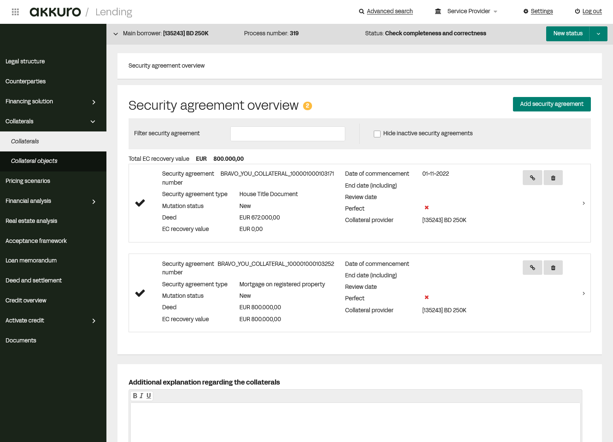Apply italic formatting in the editor
The width and height of the screenshot is (613, 442).
pos(141,396)
